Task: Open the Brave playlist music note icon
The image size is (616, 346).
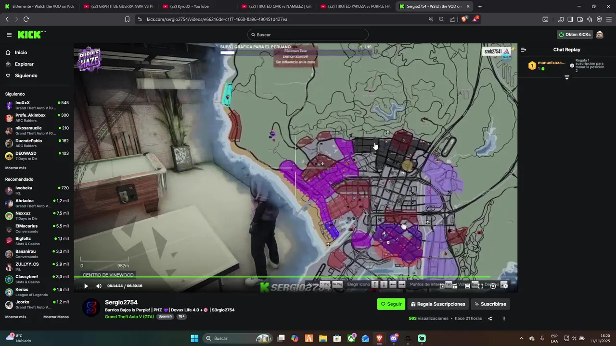Action: [x=561, y=19]
